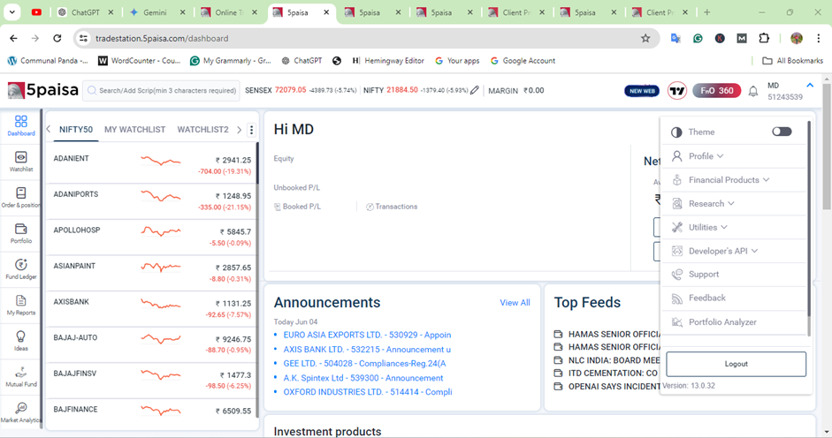
Task: Open browser extensions puzzle icon
Action: pos(764,38)
